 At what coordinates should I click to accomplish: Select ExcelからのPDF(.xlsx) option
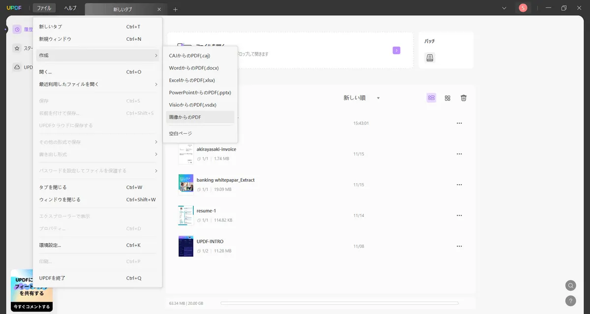(x=200, y=80)
